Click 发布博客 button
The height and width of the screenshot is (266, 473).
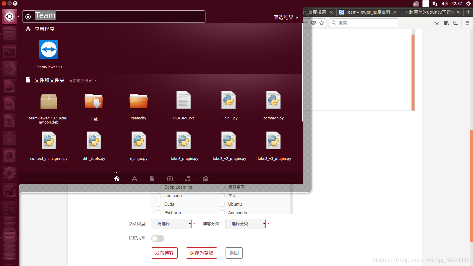point(164,253)
